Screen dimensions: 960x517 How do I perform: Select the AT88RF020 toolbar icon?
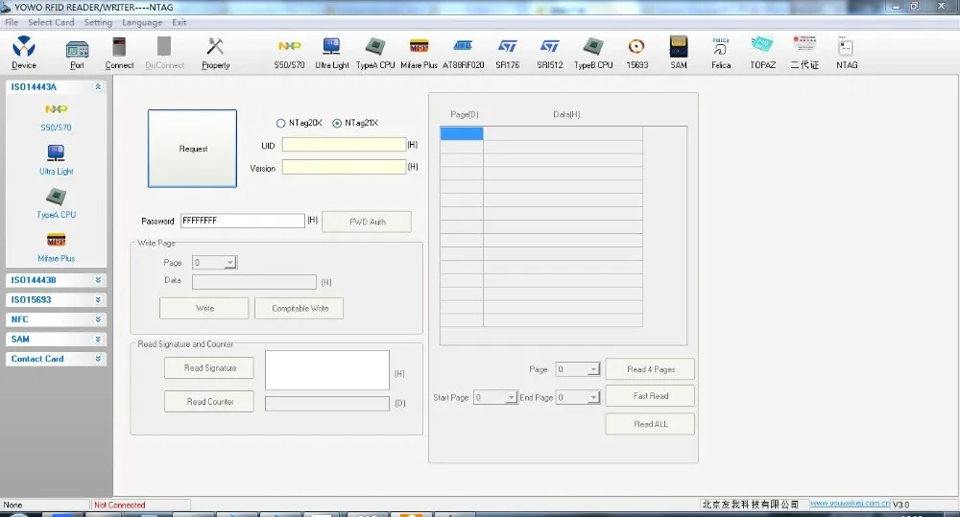[463, 52]
